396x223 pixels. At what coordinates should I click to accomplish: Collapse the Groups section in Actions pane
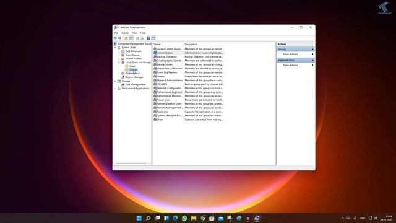click(x=312, y=49)
